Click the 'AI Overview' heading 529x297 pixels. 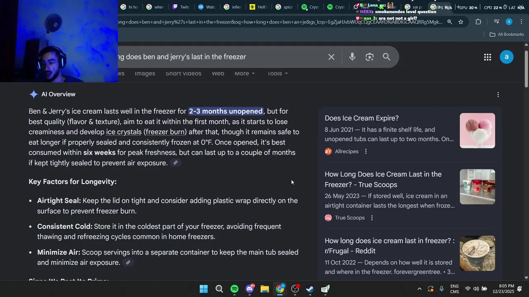pos(58,94)
